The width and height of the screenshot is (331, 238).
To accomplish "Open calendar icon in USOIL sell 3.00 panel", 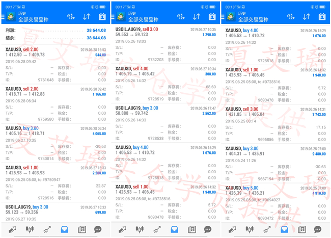I will tap(212, 17).
